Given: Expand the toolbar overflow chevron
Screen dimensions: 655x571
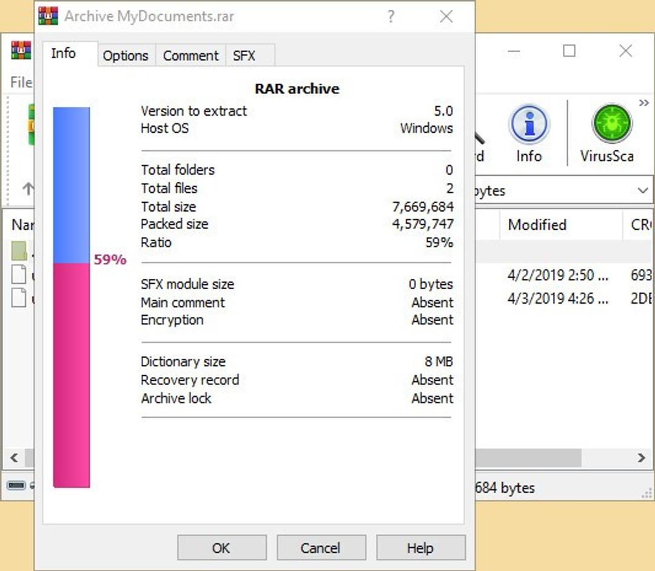Looking at the screenshot, I should [645, 104].
